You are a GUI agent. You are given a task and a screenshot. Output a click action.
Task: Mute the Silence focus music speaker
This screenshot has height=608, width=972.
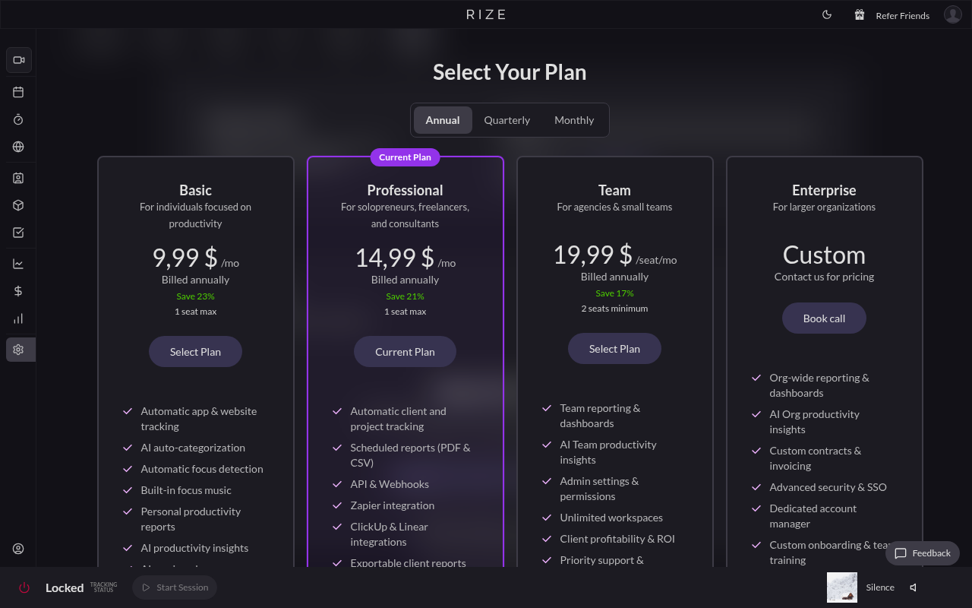pyautogui.click(x=914, y=587)
